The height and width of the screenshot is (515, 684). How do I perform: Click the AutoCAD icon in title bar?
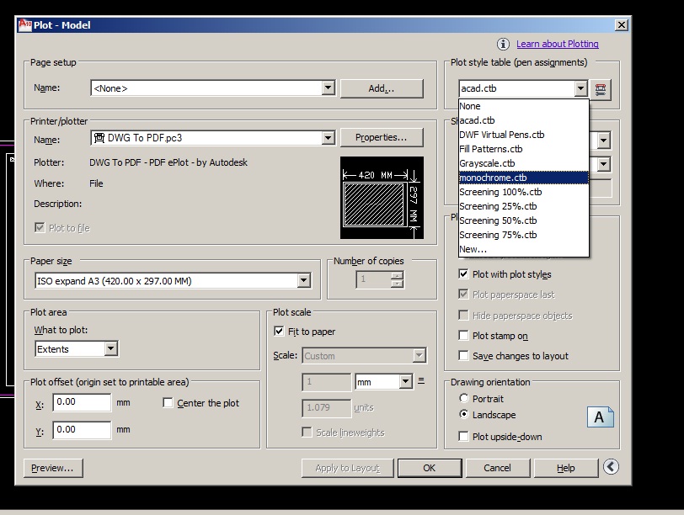click(x=25, y=25)
